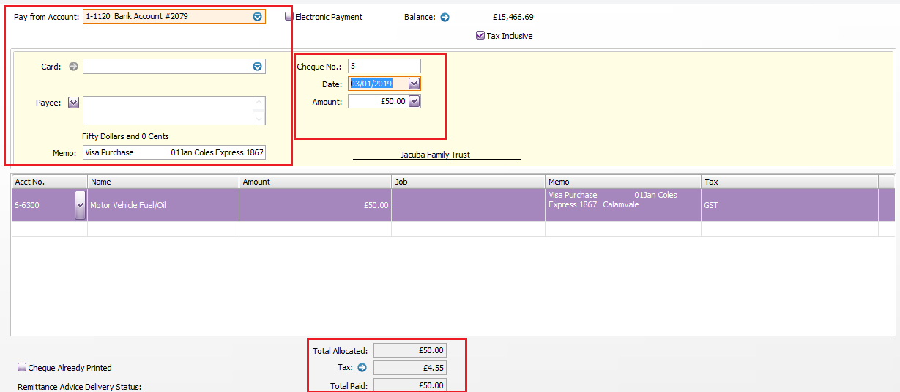Open the Date calendar picker
The width and height of the screenshot is (900, 392).
point(414,84)
